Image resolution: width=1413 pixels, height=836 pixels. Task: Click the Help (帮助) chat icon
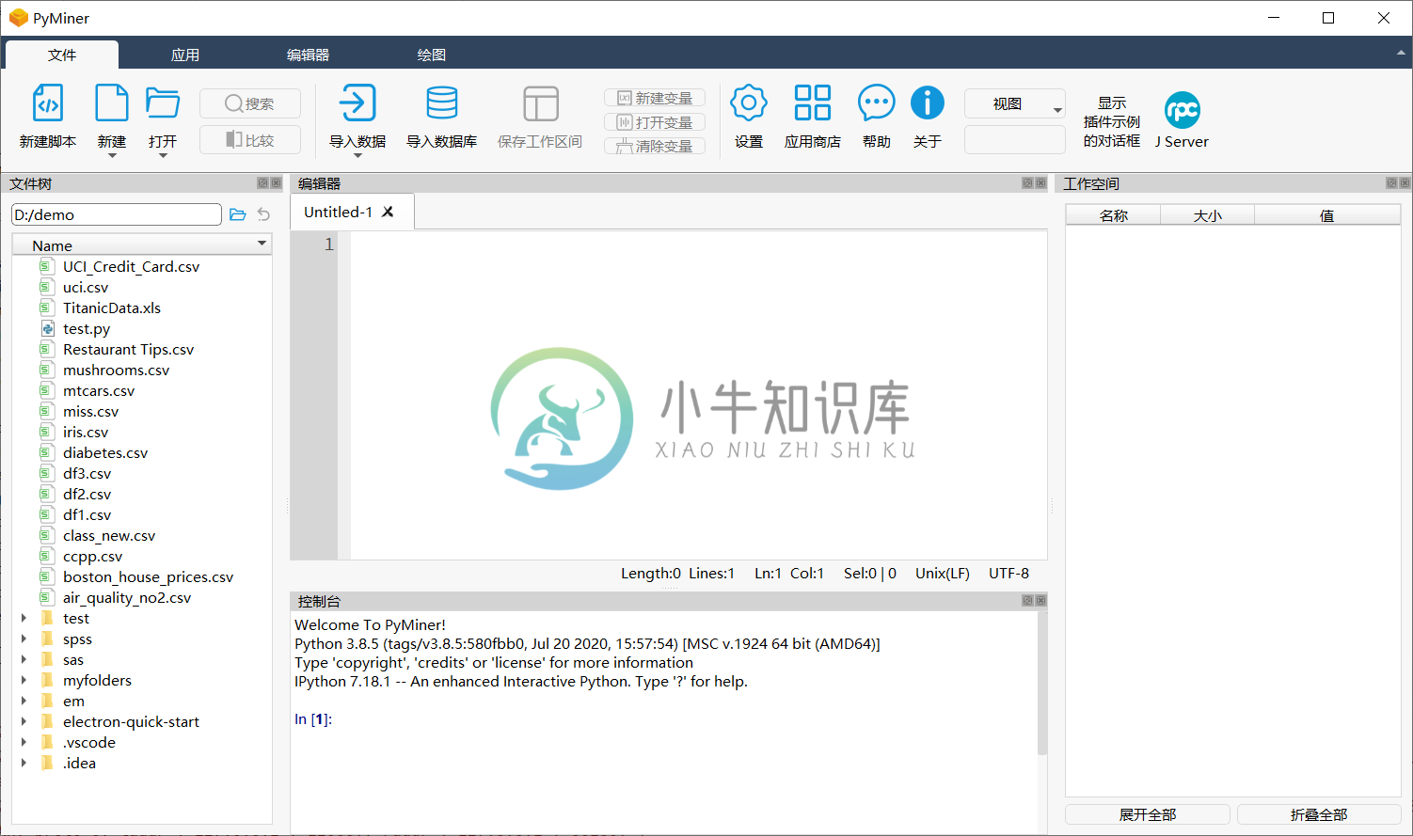pyautogui.click(x=876, y=103)
